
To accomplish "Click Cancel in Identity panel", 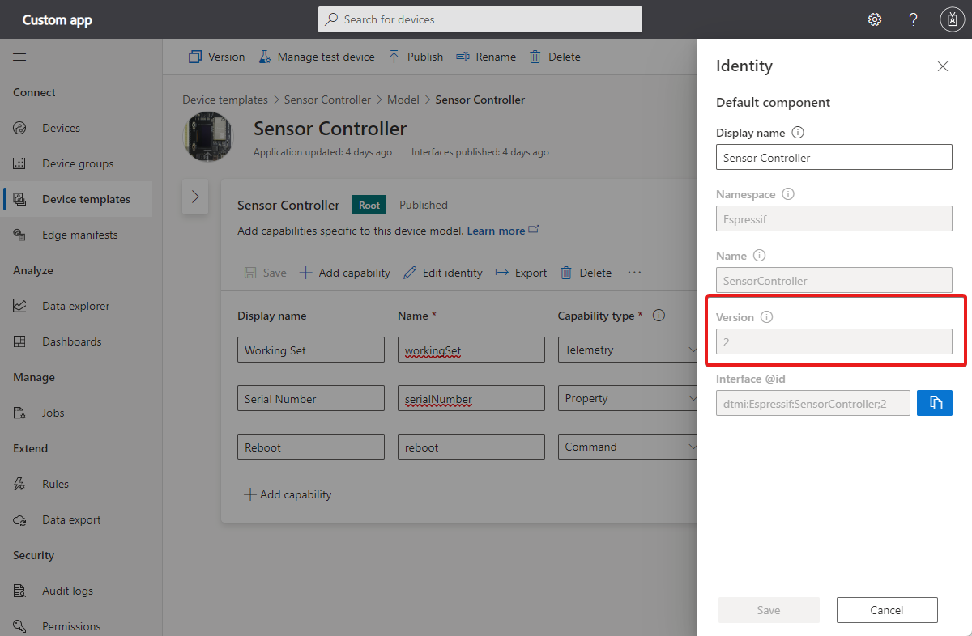I will click(887, 610).
